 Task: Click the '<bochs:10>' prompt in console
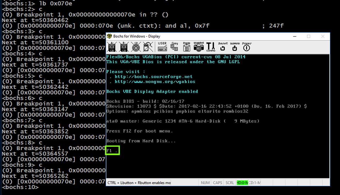point(20,187)
